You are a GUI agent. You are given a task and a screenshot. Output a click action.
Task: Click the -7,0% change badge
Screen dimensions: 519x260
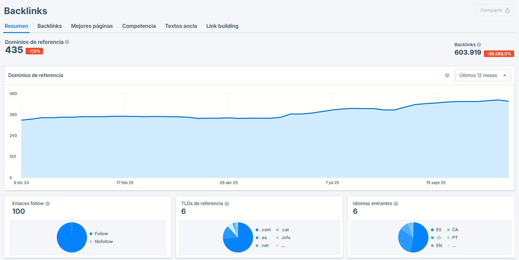tap(34, 51)
